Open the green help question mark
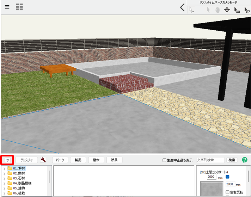 click(x=245, y=160)
